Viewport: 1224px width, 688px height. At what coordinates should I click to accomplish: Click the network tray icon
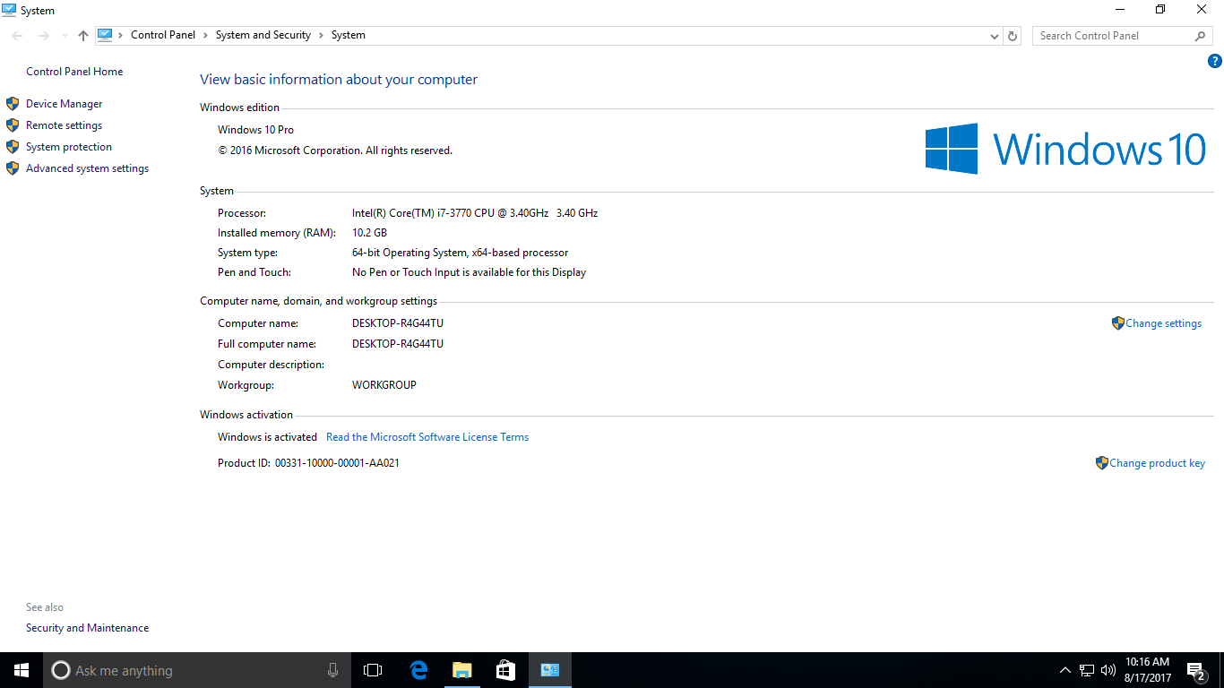1087,670
